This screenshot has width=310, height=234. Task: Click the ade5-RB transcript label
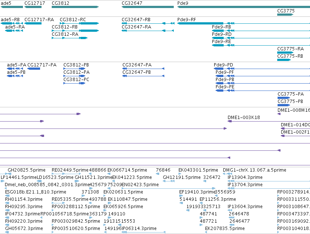[10, 20]
